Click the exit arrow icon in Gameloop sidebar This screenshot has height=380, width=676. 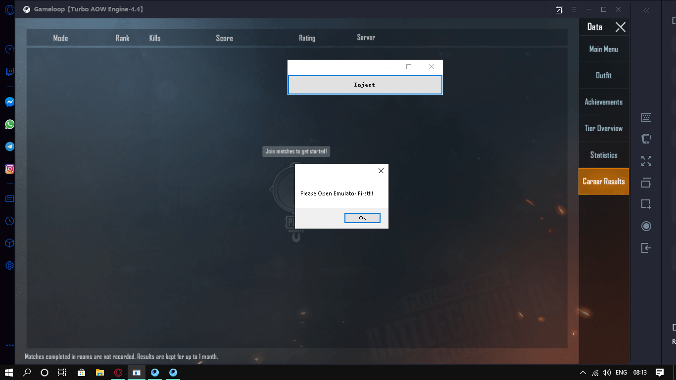646,248
